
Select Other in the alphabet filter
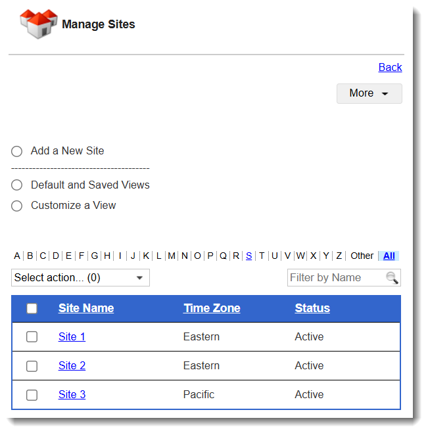[x=362, y=256]
